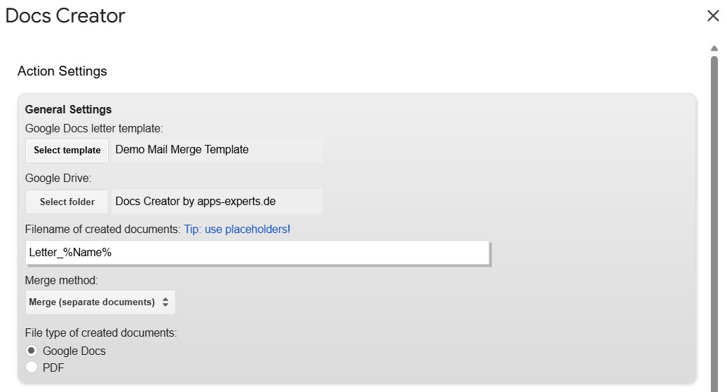Open the 'Tip: use placeholders!' link

pyautogui.click(x=237, y=229)
